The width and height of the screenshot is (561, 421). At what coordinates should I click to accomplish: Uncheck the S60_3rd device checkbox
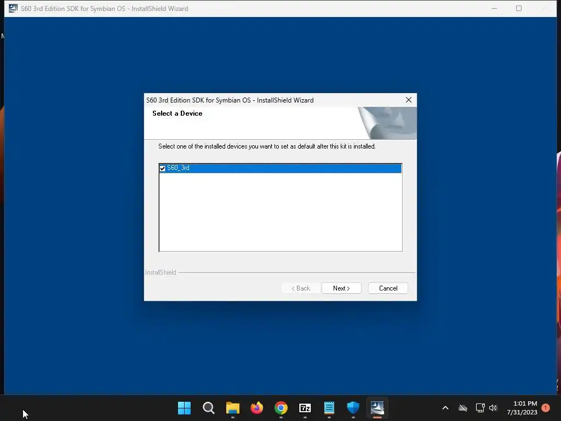pos(162,168)
